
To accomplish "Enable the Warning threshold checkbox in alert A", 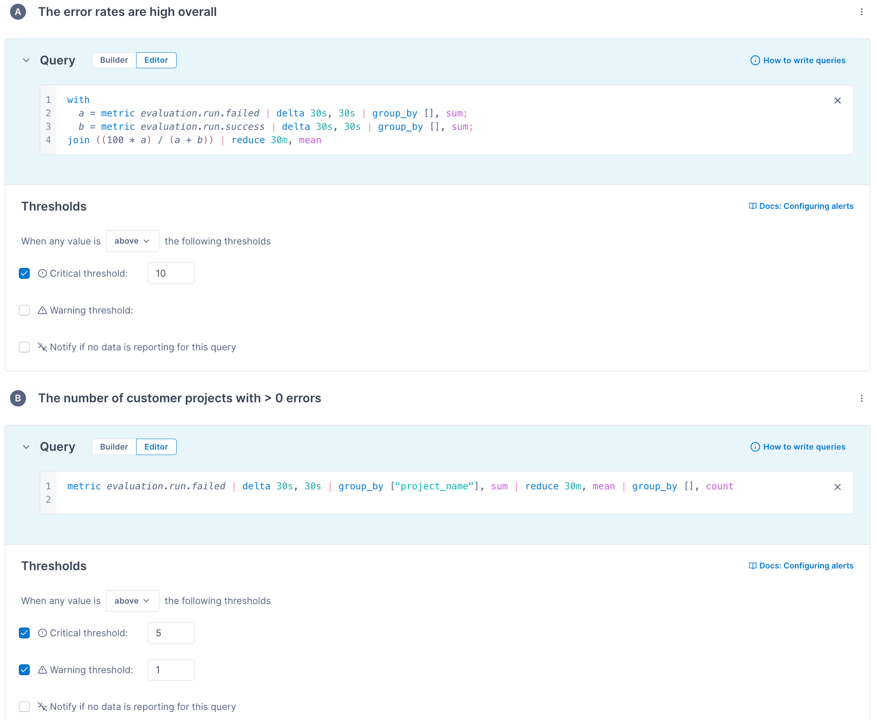I will (x=24, y=310).
